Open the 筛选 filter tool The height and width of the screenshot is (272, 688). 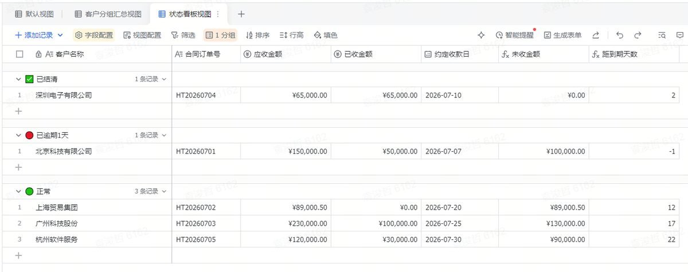183,36
